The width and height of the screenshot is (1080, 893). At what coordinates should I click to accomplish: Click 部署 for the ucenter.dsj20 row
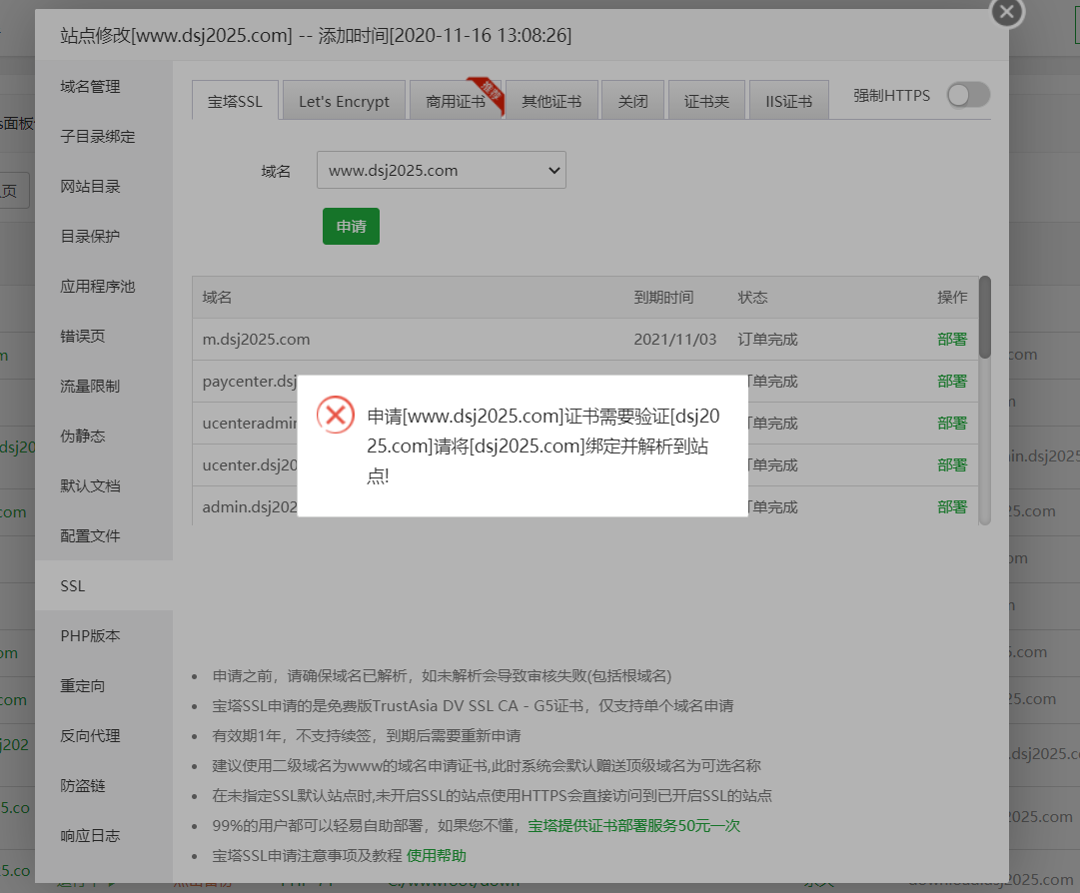(x=952, y=464)
